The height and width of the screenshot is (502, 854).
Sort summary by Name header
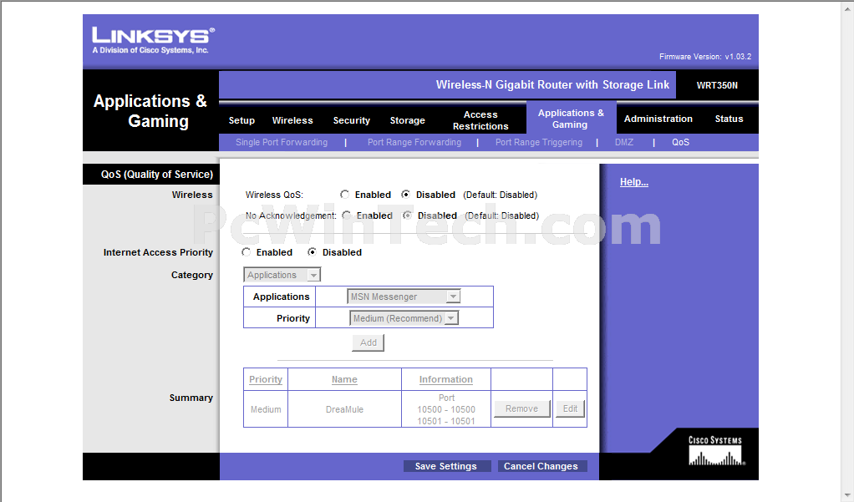345,379
